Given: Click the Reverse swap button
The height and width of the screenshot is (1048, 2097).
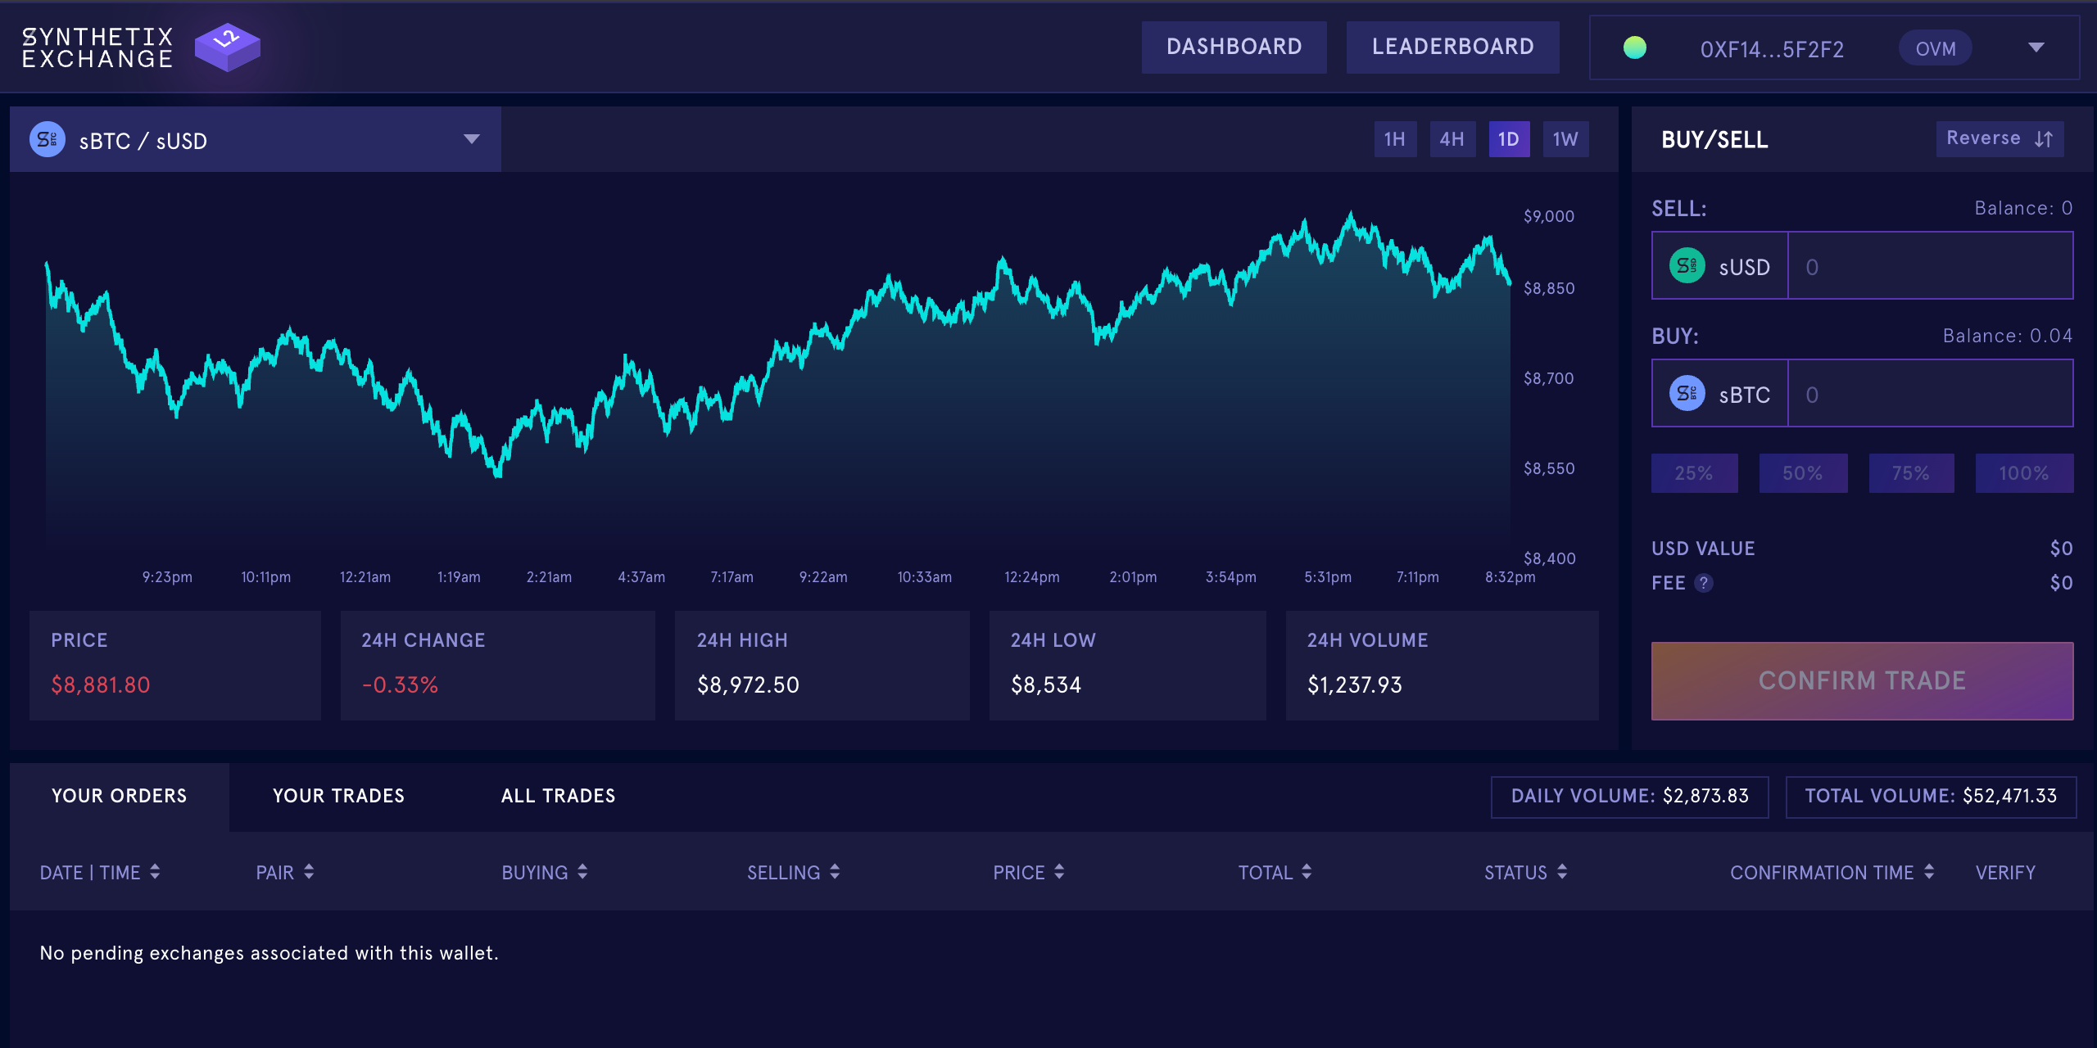Looking at the screenshot, I should click(1999, 138).
